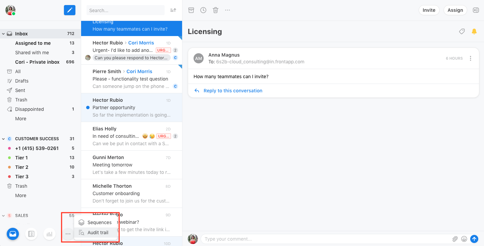Open the Partner opportunity conversation
Screen dimensions: 484x246
click(x=132, y=107)
